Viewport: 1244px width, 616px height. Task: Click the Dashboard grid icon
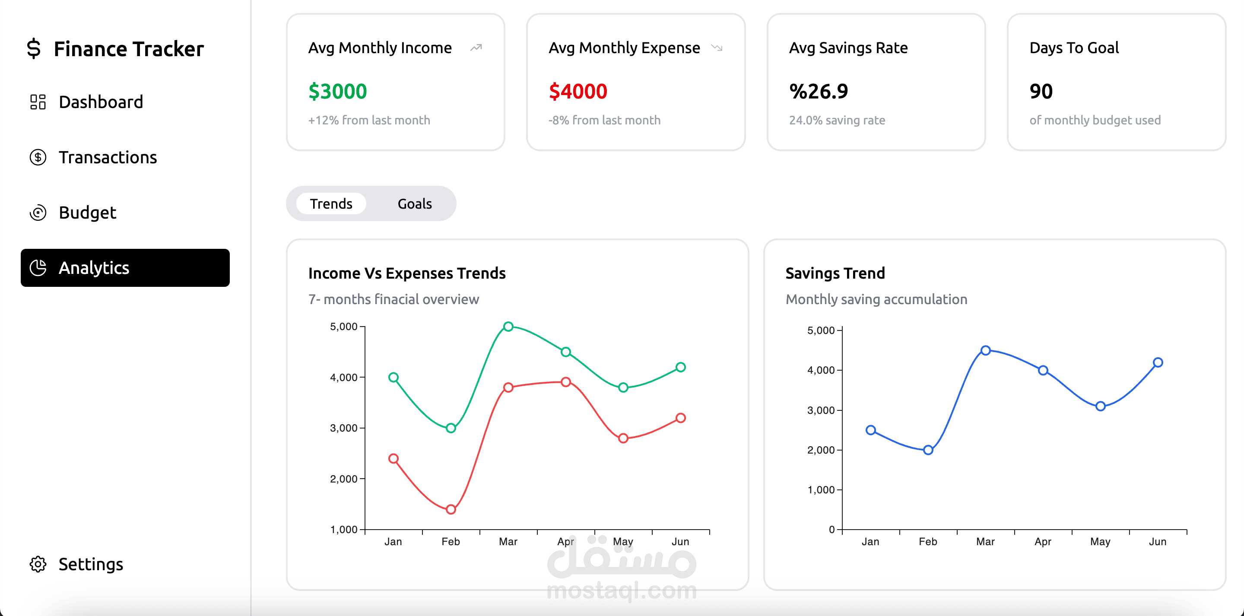pos(38,102)
